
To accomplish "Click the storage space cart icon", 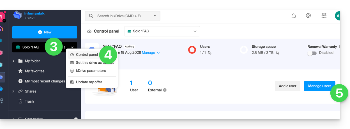I will pos(277,53).
